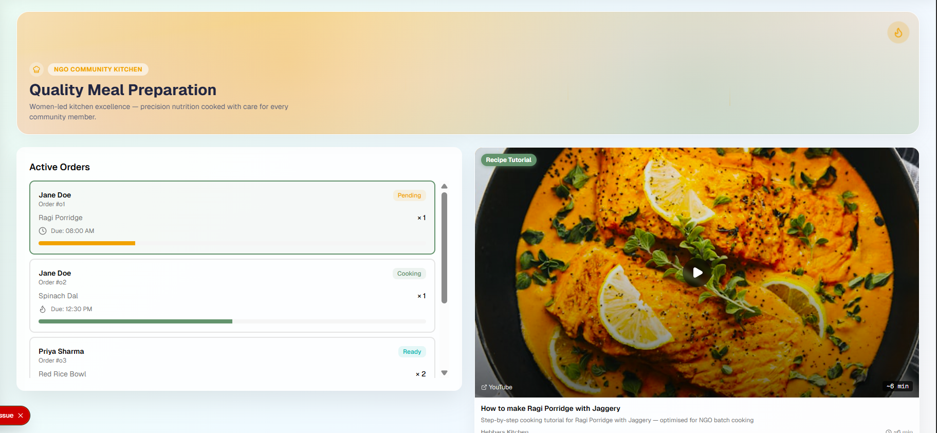937x433 pixels.
Task: Click the green progress bar of Order #02
Action: pyautogui.click(x=135, y=321)
